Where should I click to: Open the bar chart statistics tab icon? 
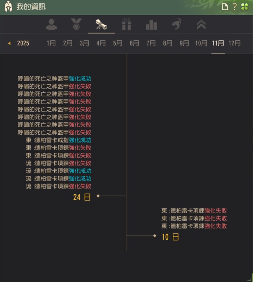point(151,25)
